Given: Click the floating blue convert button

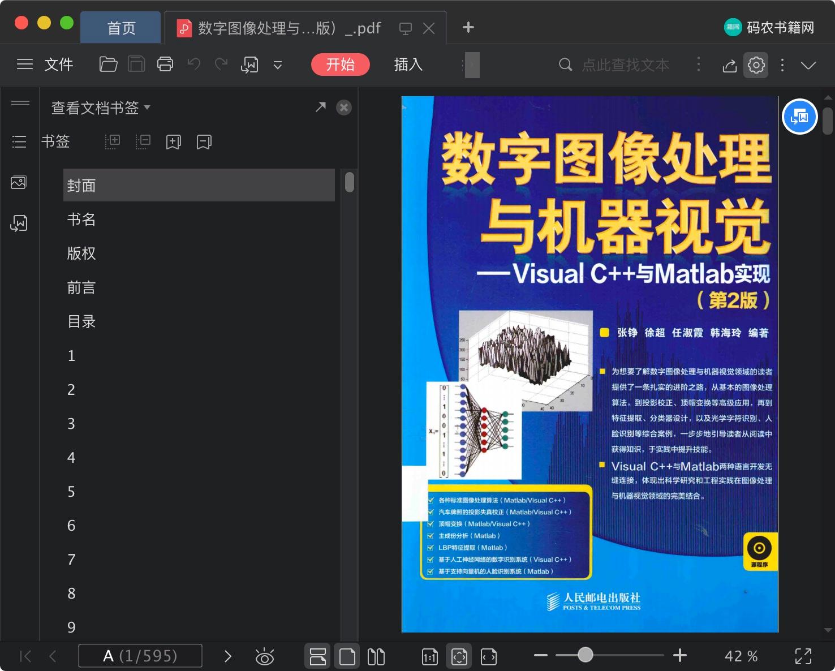Looking at the screenshot, I should 799,117.
